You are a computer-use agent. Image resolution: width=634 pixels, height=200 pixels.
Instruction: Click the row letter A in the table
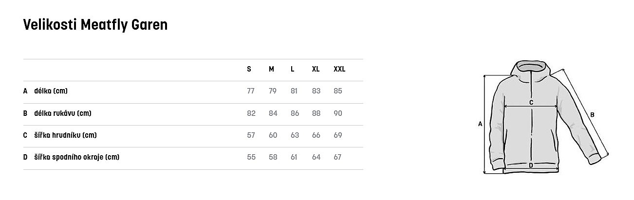pyautogui.click(x=25, y=91)
